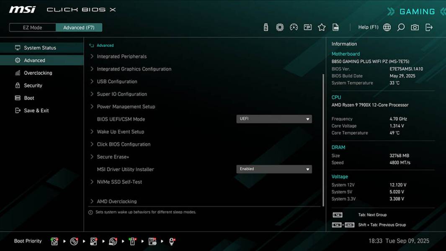
Task: Click the document notes icon in the toolbar
Action: pyautogui.click(x=336, y=27)
